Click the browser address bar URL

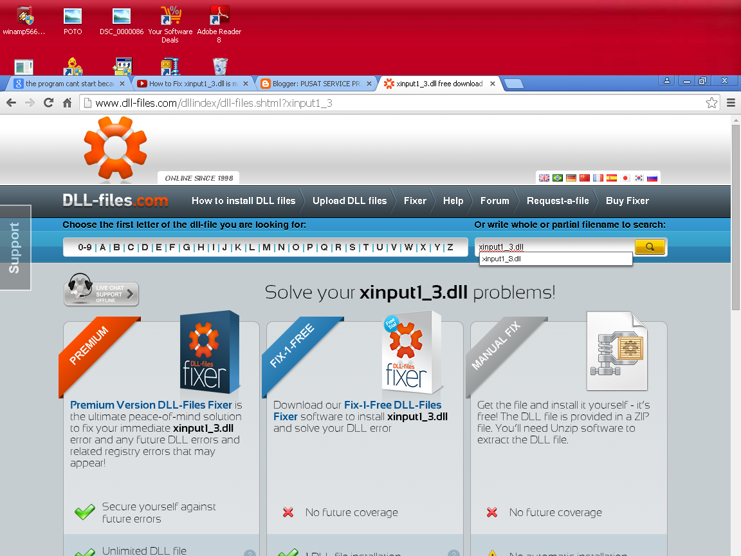pos(214,102)
